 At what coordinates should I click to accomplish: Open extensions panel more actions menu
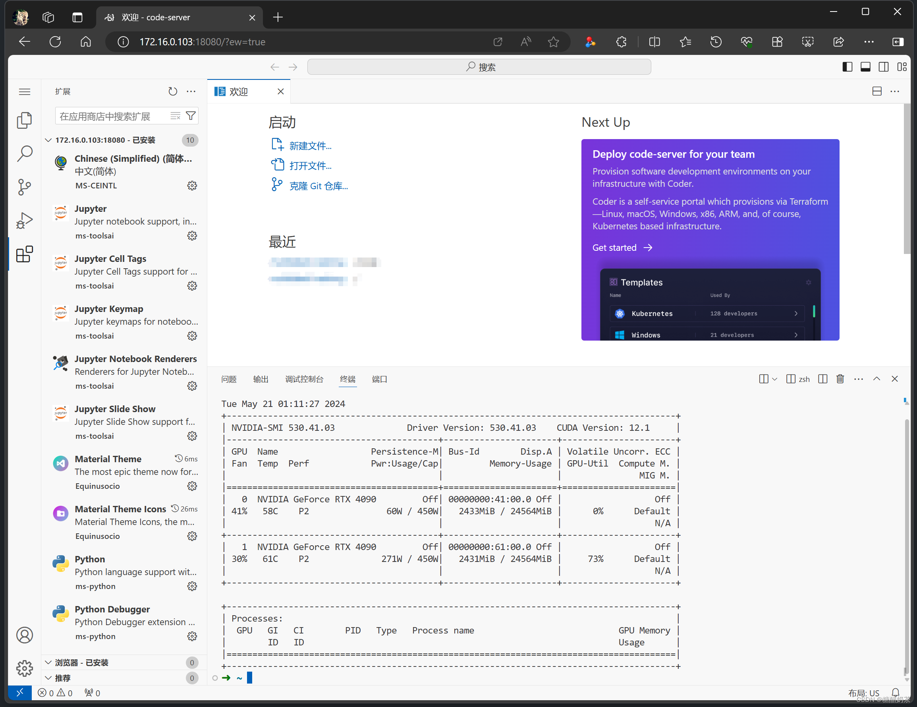pos(191,91)
